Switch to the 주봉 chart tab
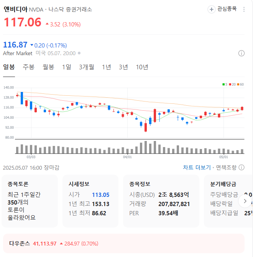The height and width of the screenshot is (257, 253). coord(28,67)
